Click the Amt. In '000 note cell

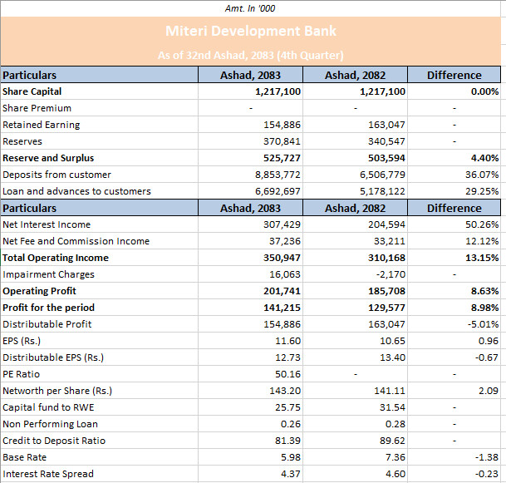pos(250,8)
